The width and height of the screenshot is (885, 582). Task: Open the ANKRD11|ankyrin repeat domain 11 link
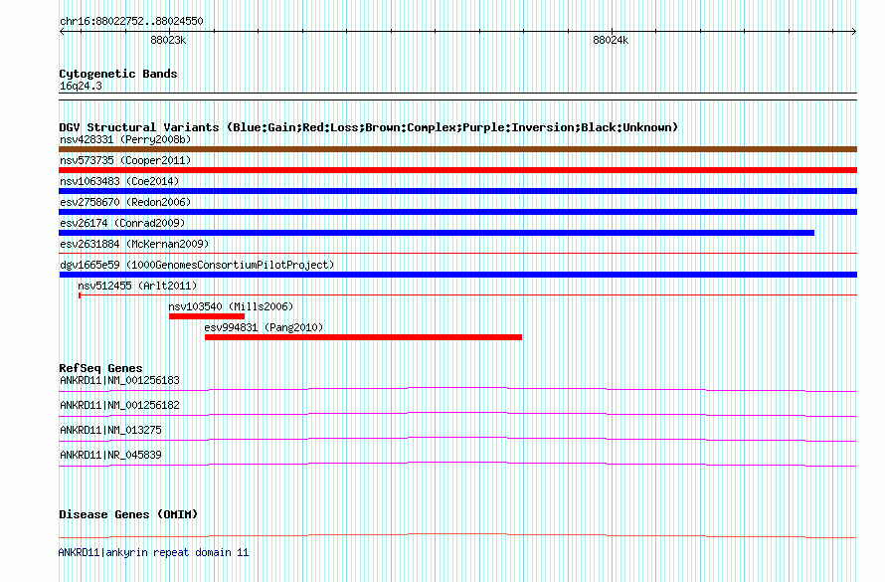153,552
